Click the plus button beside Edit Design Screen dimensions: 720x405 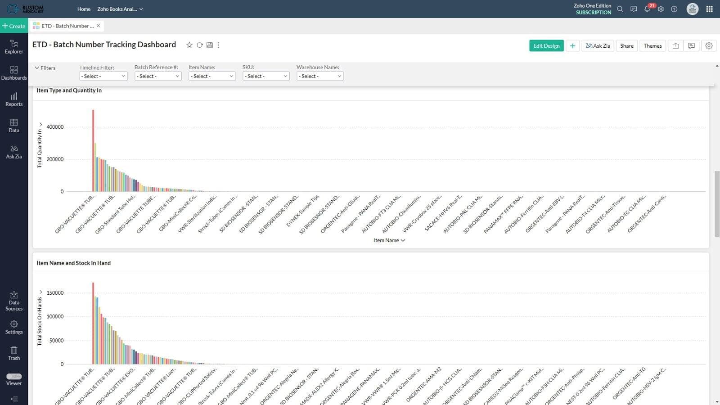(x=572, y=45)
